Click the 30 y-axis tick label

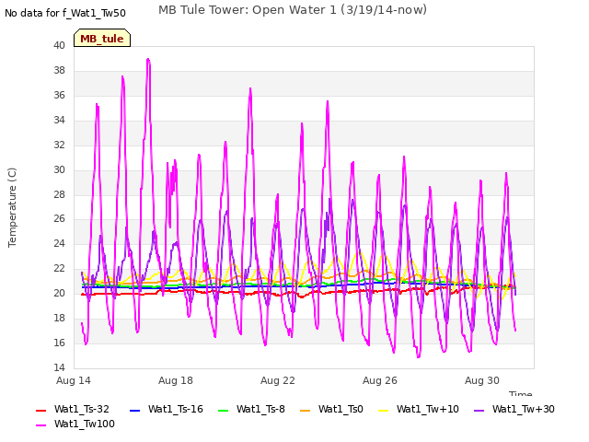coord(59,169)
